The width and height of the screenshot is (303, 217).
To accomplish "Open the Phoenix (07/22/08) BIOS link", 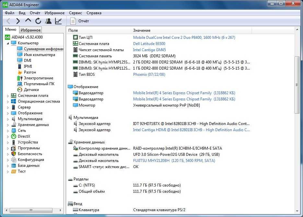I will [149, 74].
